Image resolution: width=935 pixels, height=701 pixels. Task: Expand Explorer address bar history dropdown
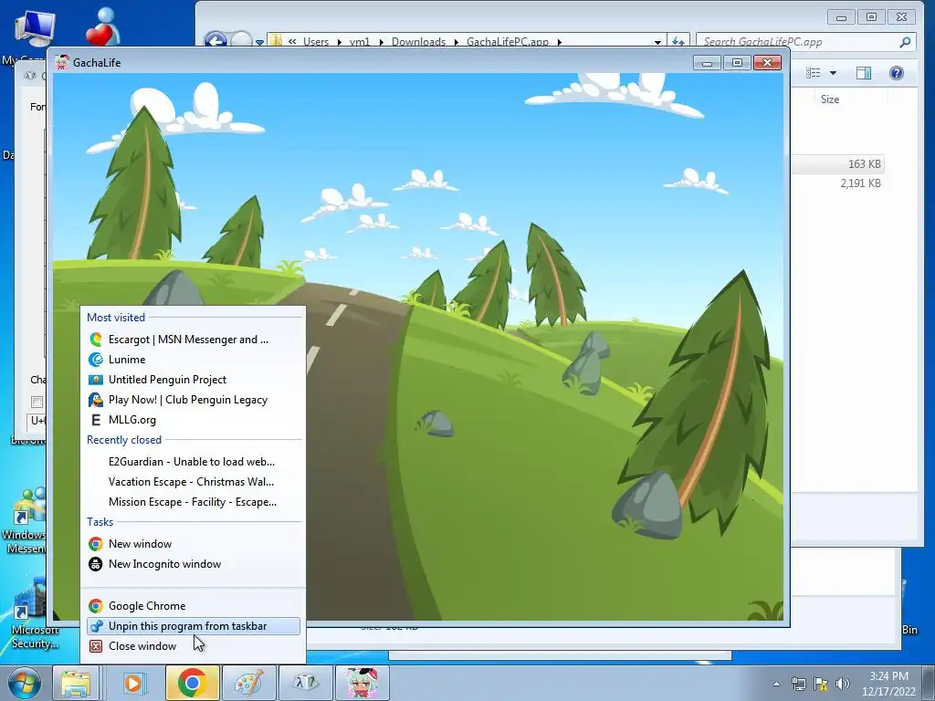tap(657, 42)
